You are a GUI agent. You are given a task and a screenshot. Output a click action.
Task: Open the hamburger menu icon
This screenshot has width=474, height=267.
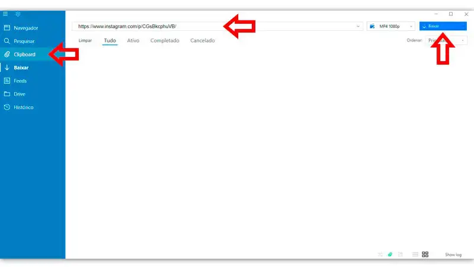[5, 14]
